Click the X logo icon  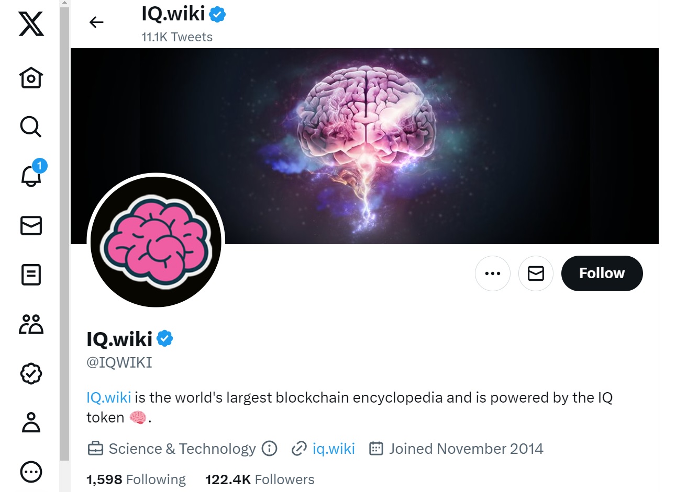click(x=31, y=24)
